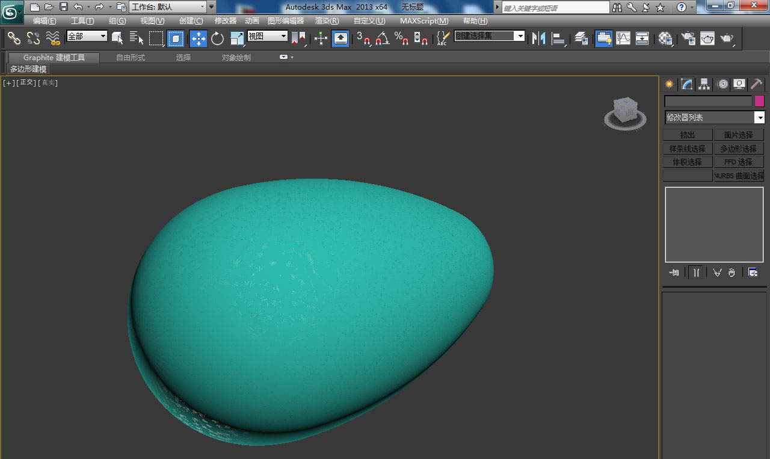Open the workspace selector dropdown
770x459 pixels.
[167, 7]
